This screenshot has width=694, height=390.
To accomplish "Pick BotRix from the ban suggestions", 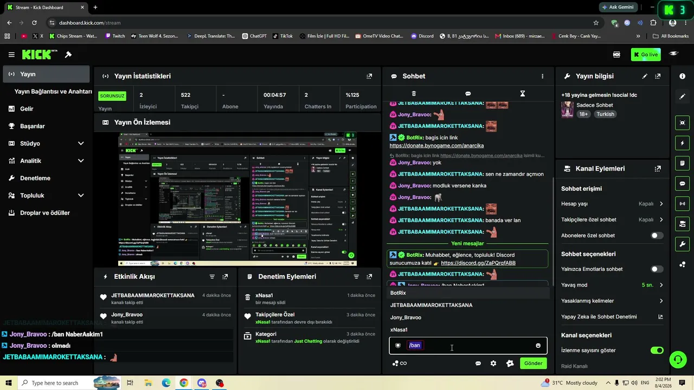I will [x=469, y=293].
